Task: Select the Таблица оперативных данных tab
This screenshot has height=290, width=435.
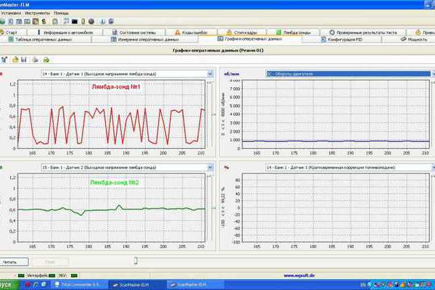Action: tap(42, 40)
